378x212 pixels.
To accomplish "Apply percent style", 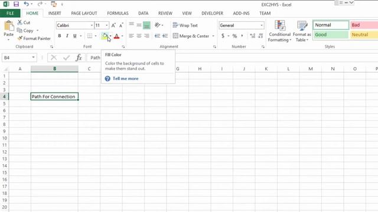I will (234, 36).
